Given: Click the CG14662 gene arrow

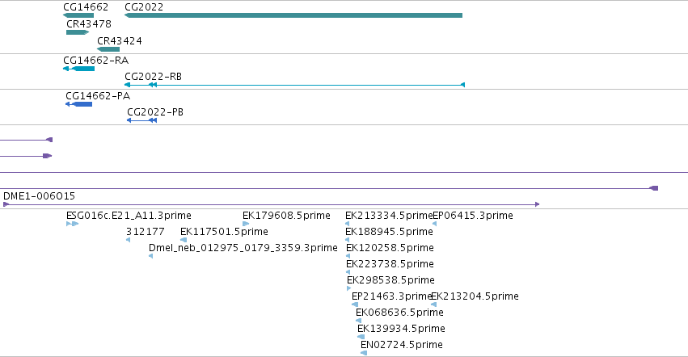Looking at the screenshot, I should coord(78,15).
